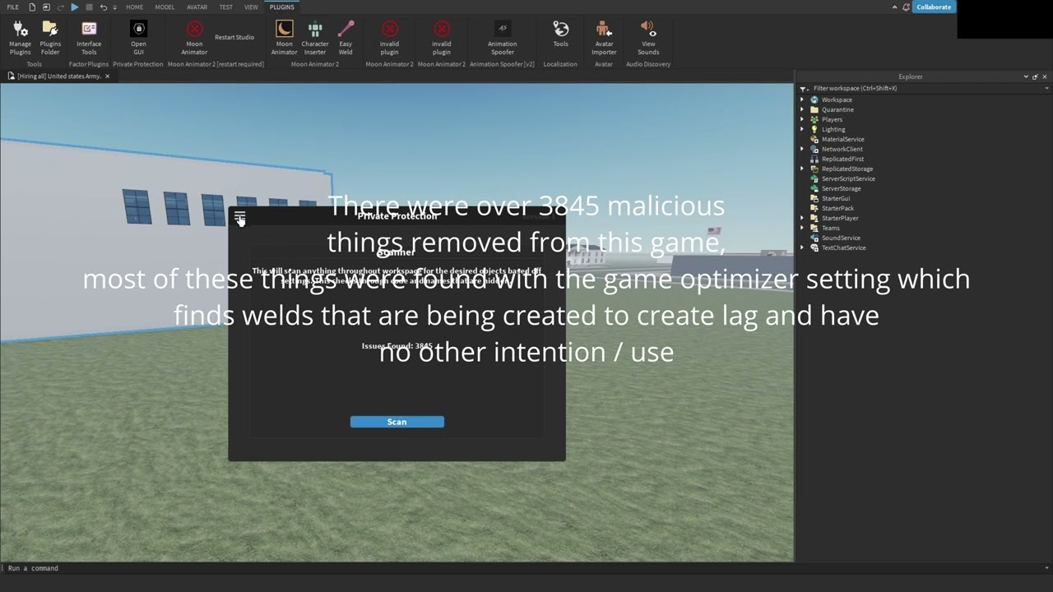This screenshot has width=1053, height=592.
Task: Open the Private Protection hamburger menu
Action: 239,217
